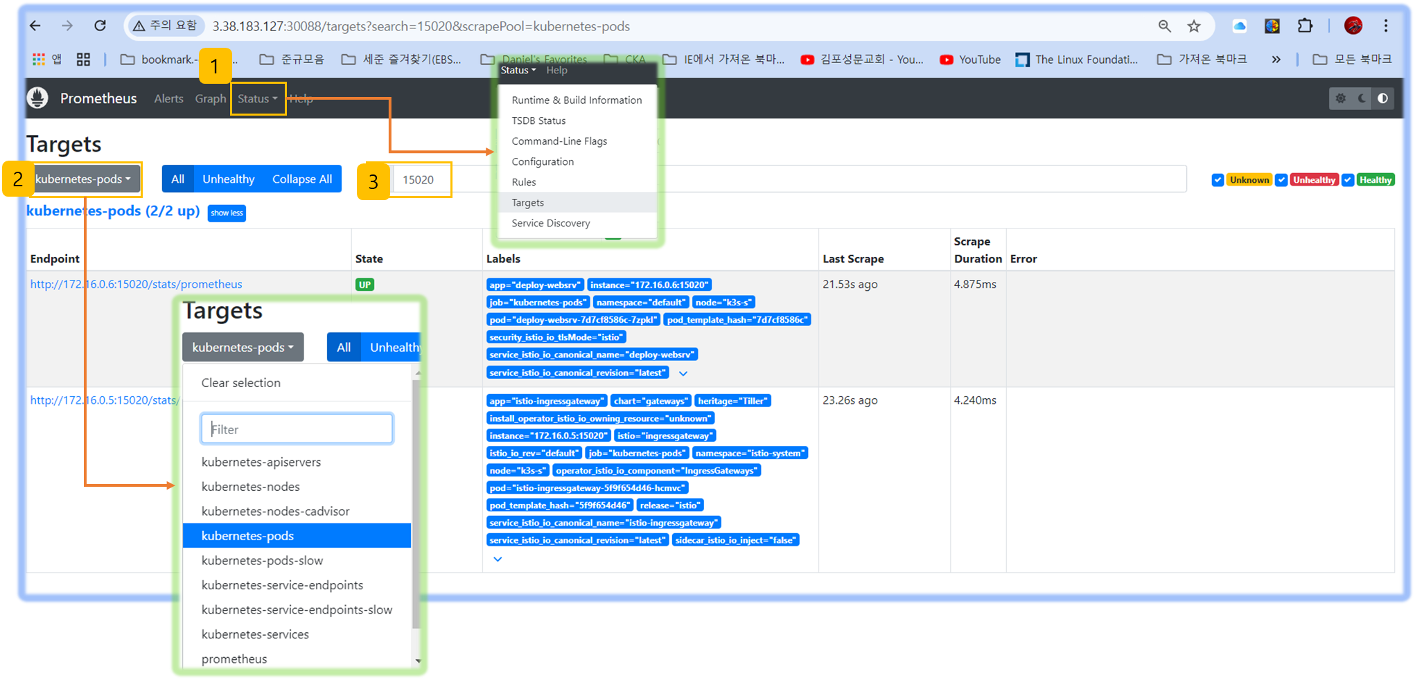Click the browser forward arrow
The width and height of the screenshot is (1415, 680).
tap(67, 26)
